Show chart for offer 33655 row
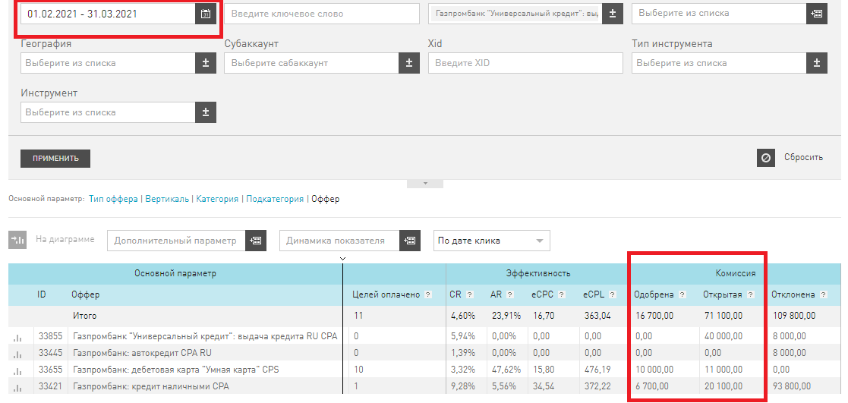The height and width of the screenshot is (403, 848). (x=17, y=371)
